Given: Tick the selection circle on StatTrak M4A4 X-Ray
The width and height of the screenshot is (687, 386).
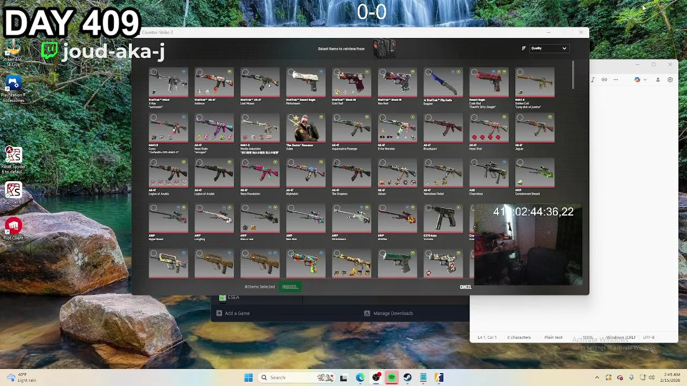Looking at the screenshot, I should pos(154,72).
